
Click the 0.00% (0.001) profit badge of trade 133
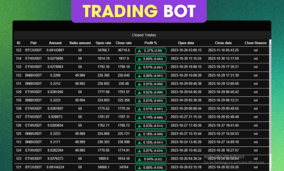(x=151, y=76)
